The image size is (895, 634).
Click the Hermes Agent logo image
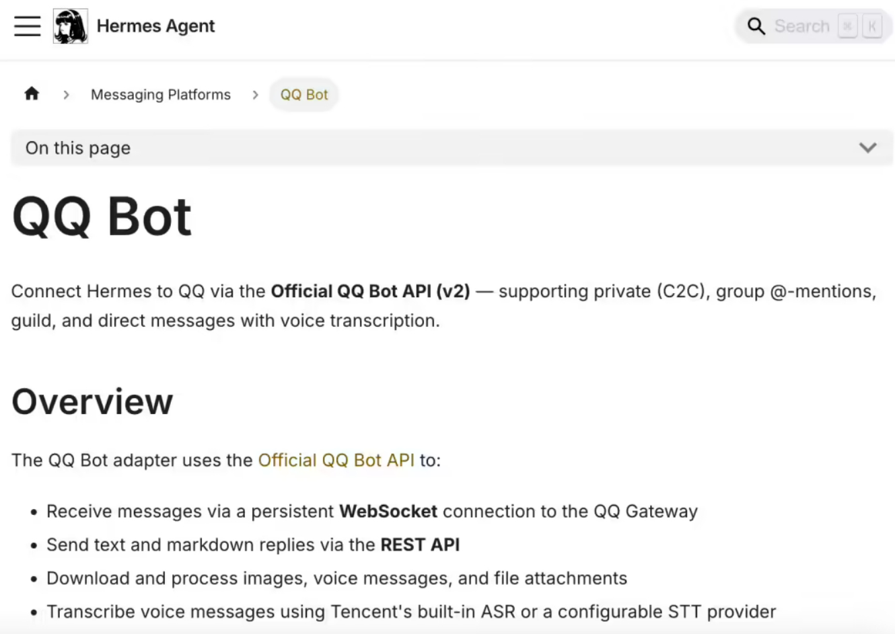pyautogui.click(x=71, y=26)
